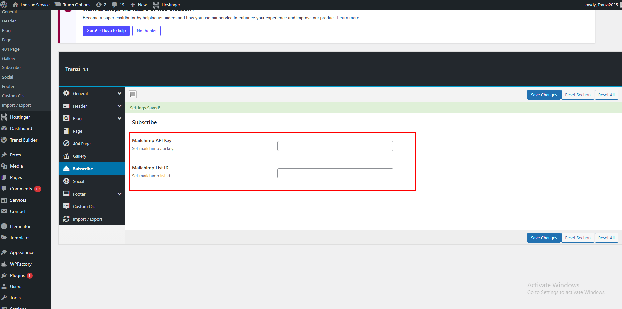
Task: Click the Mailchimp API Key input field
Action: [x=335, y=146]
